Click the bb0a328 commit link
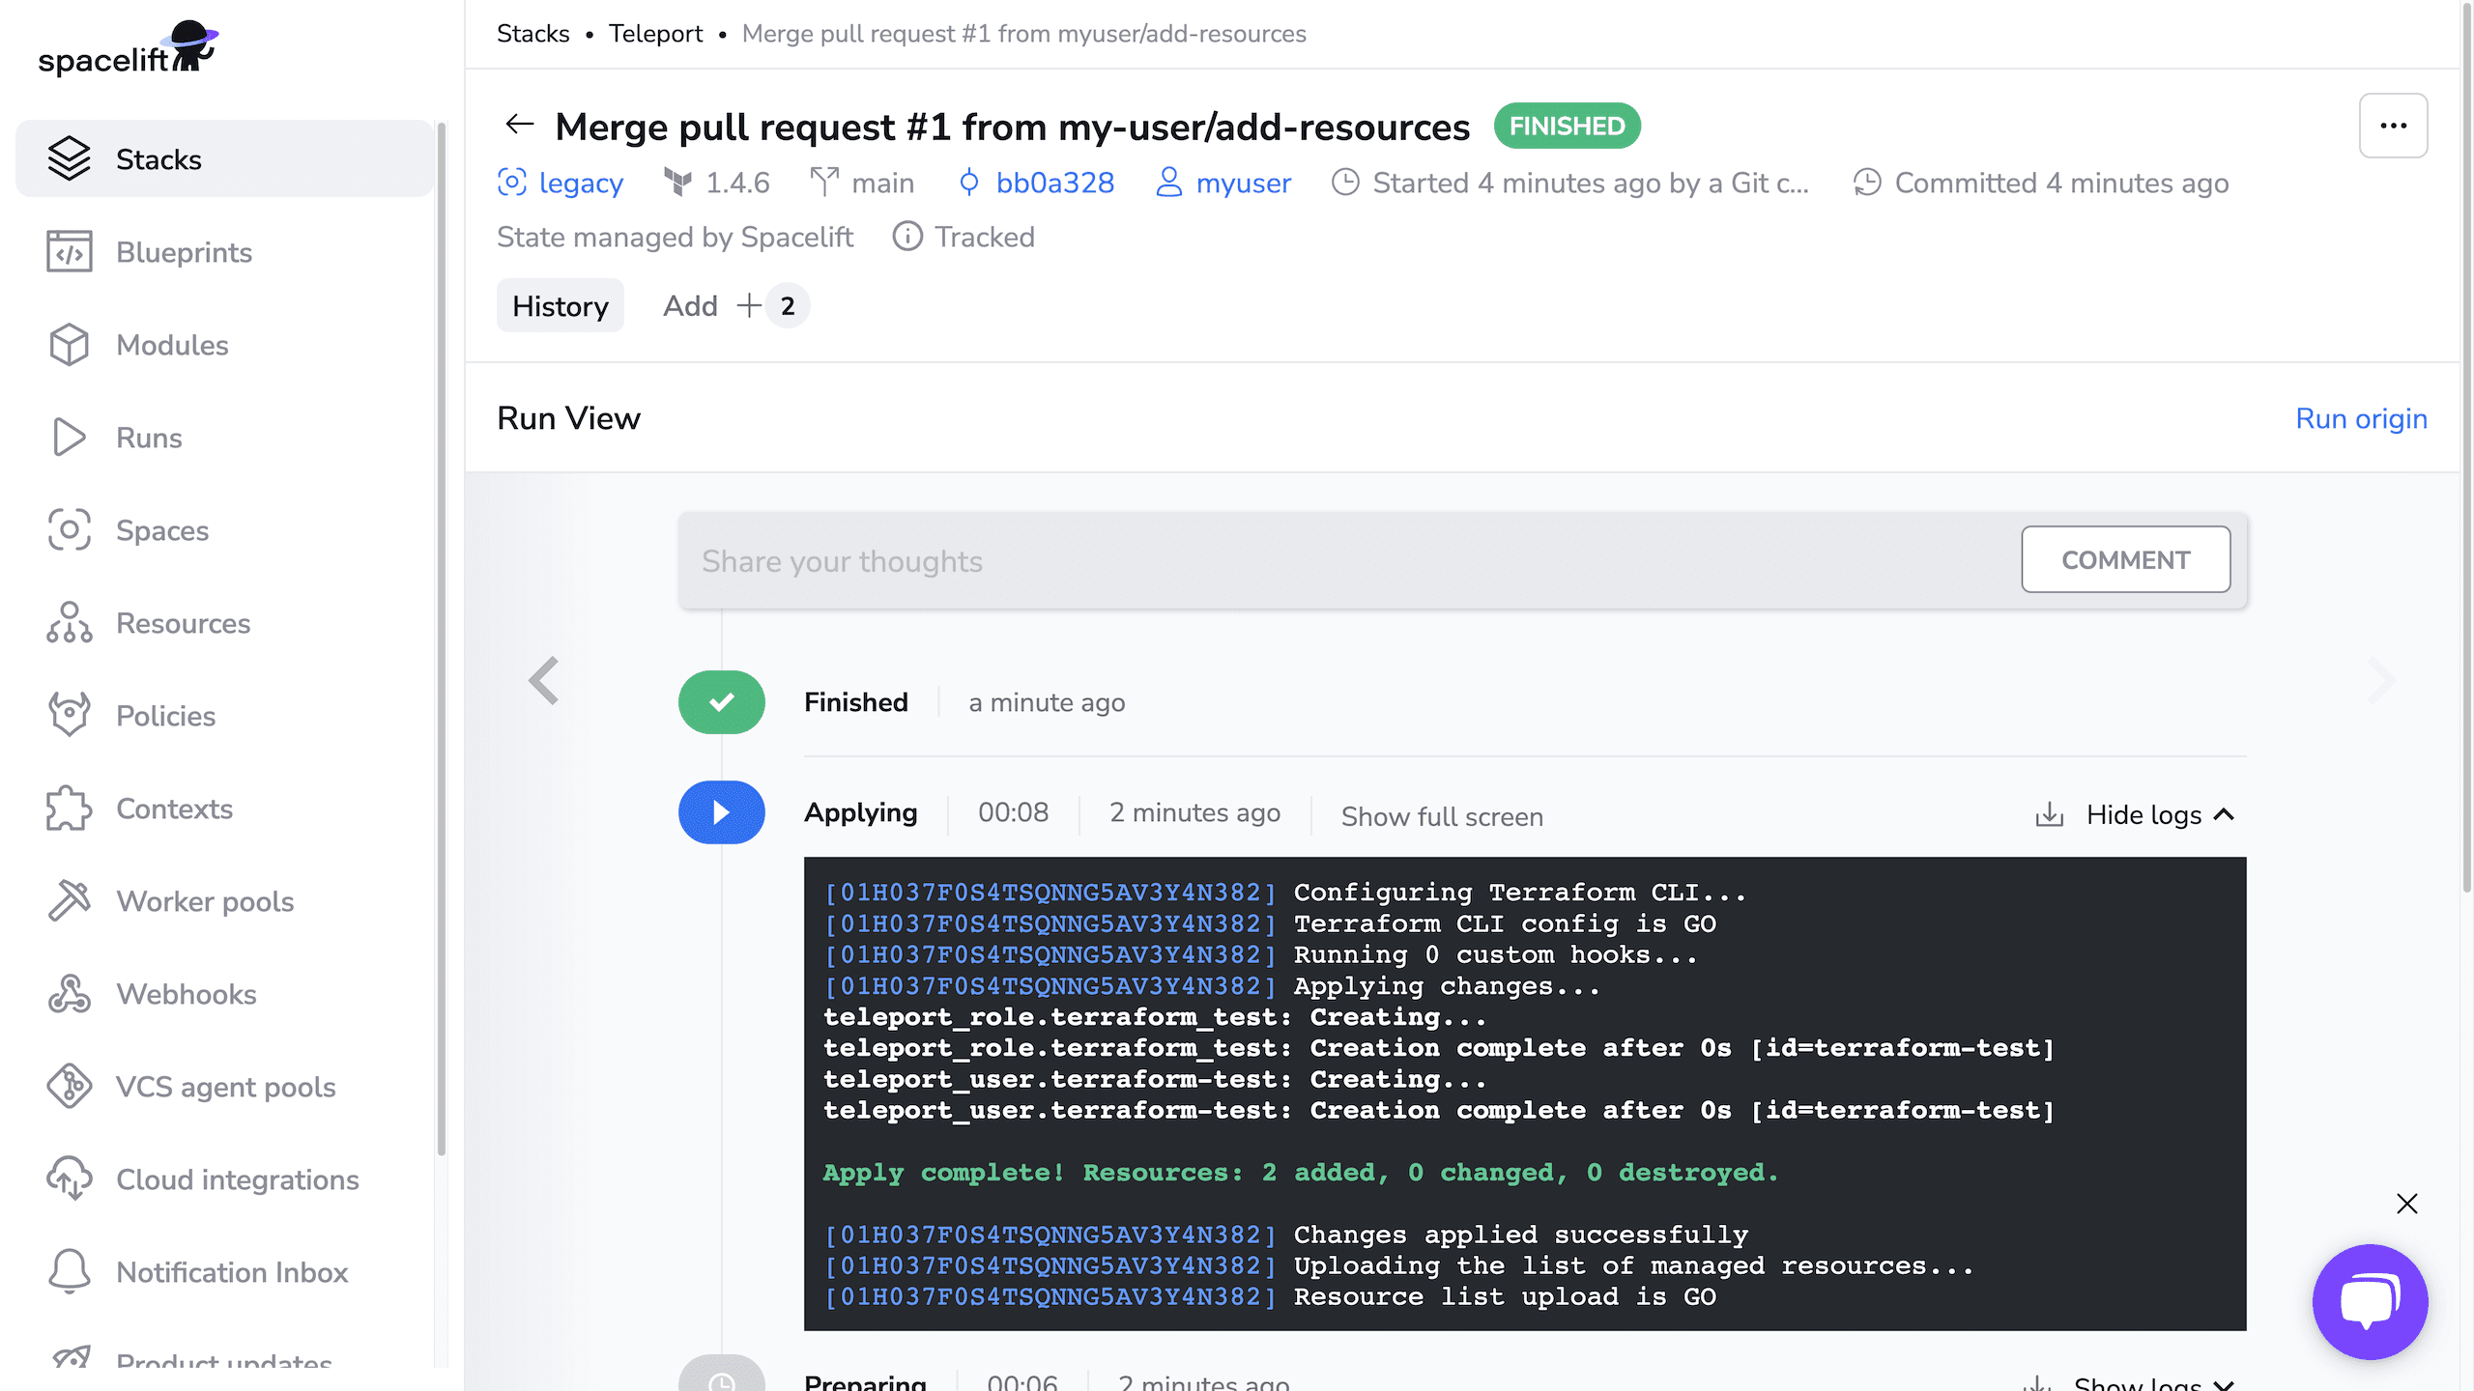This screenshot has height=1391, width=2474. click(x=1051, y=184)
